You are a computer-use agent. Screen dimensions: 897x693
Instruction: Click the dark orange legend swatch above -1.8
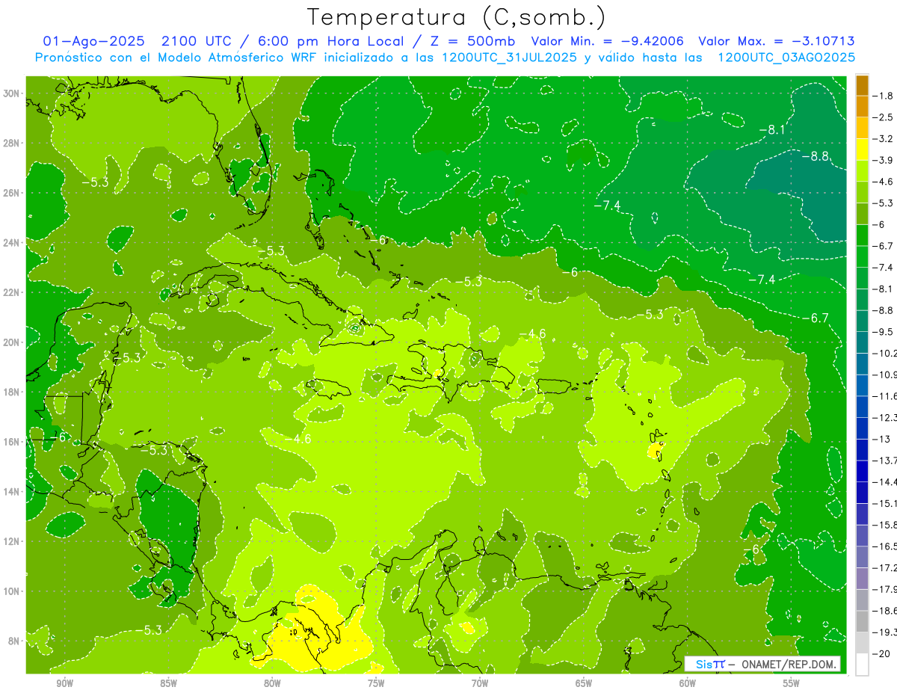[x=862, y=85]
